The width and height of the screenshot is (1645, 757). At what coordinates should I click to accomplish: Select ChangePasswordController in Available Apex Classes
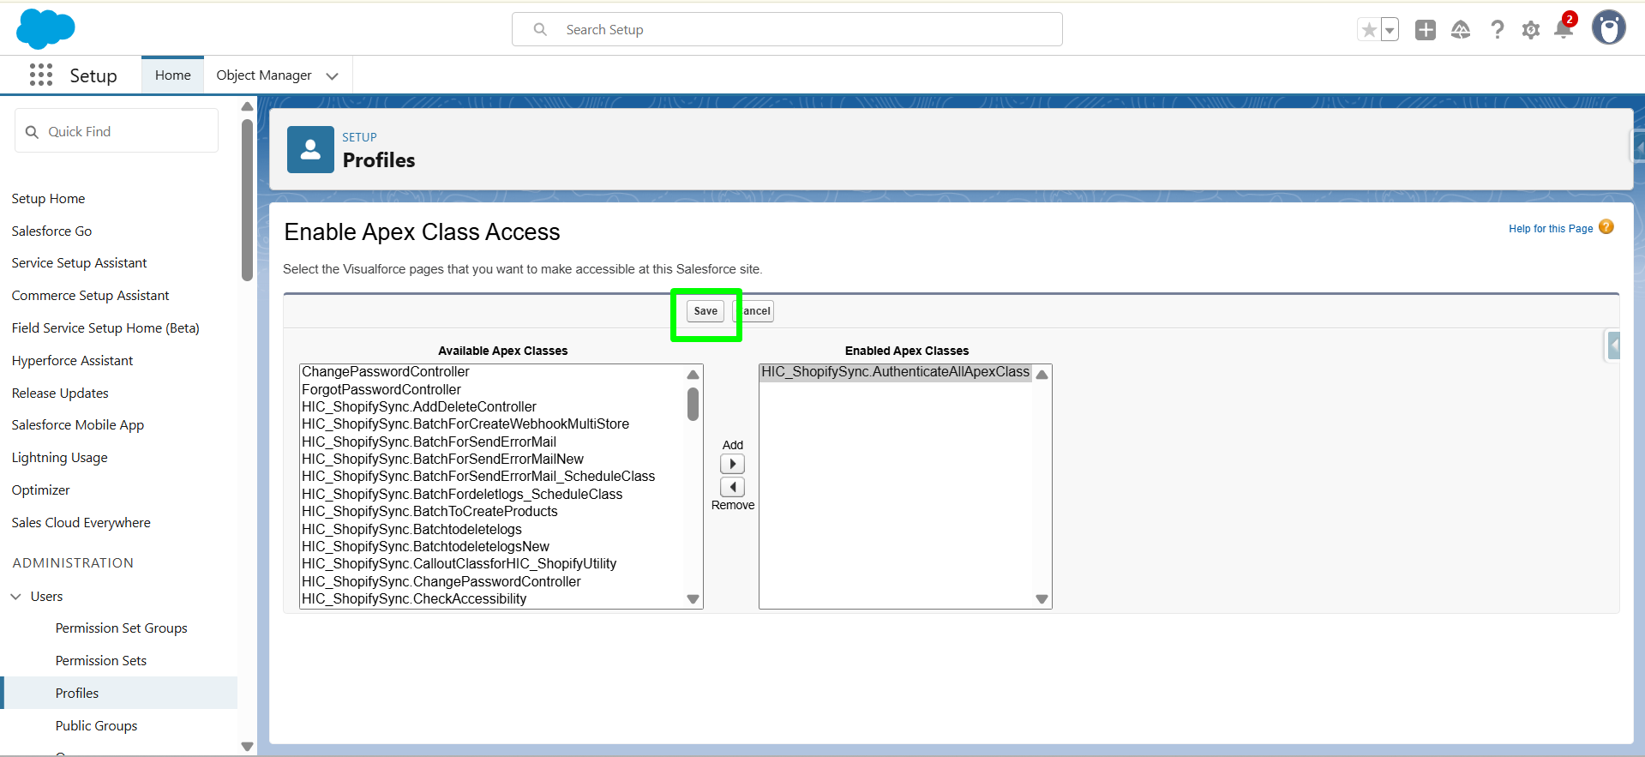(385, 372)
